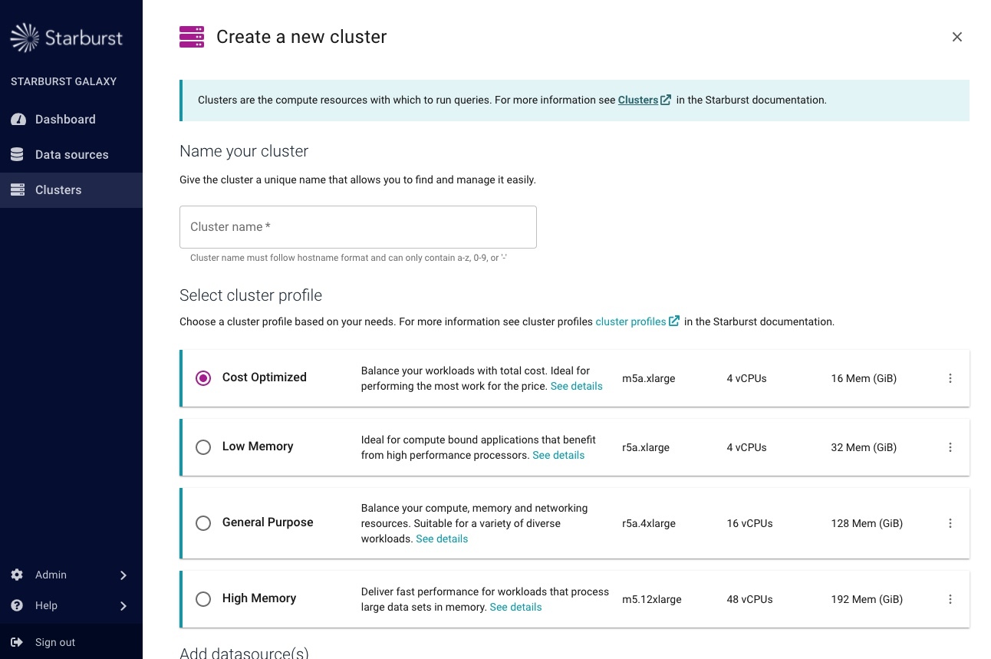Choose the General Purpose radio button
Screen dimensions: 991x659
pyautogui.click(x=203, y=523)
